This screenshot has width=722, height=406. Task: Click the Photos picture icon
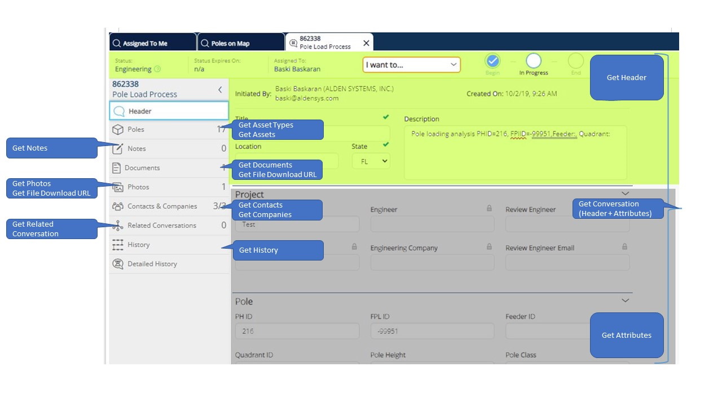point(117,187)
